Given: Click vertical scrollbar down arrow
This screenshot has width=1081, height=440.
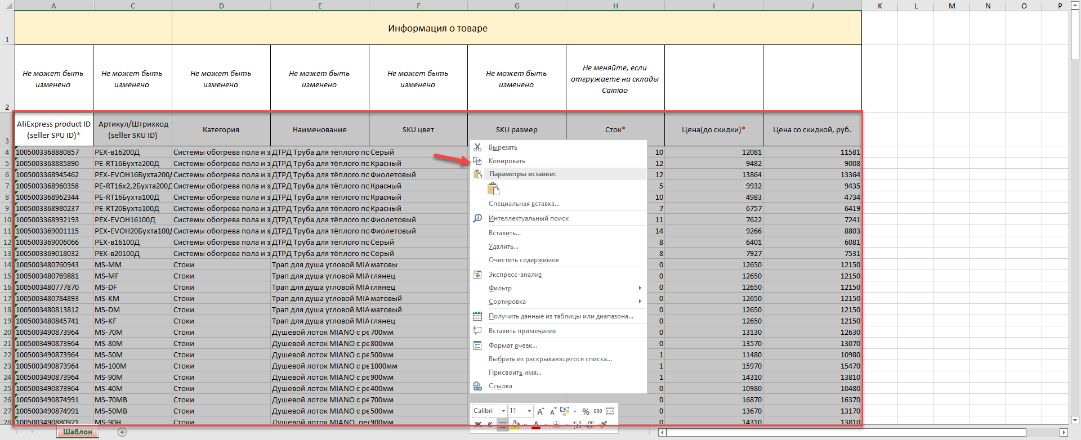Looking at the screenshot, I should coord(1075,420).
